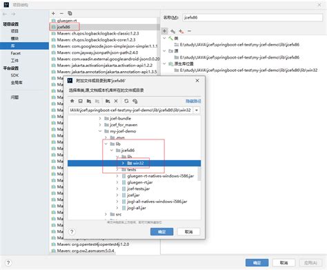Open 项目 settings in sidebar
This screenshot has height=270, width=327.
point(14,31)
